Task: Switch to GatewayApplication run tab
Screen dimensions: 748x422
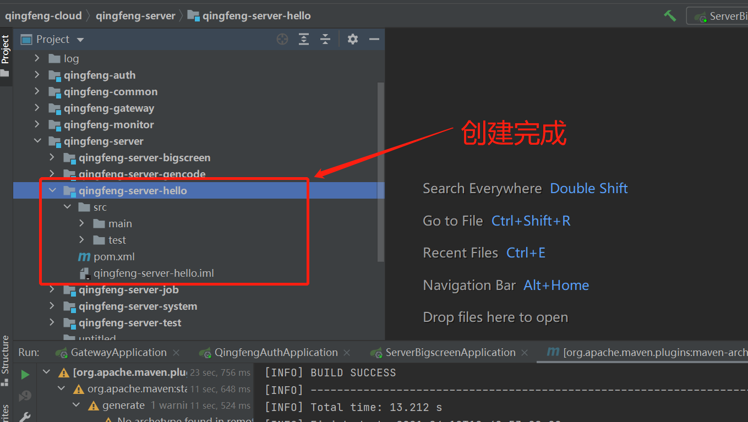Action: pos(119,352)
